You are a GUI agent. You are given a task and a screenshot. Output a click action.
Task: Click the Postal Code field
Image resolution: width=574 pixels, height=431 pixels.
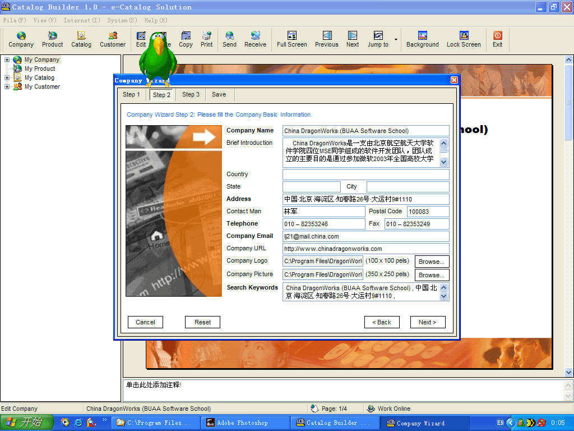pos(428,212)
